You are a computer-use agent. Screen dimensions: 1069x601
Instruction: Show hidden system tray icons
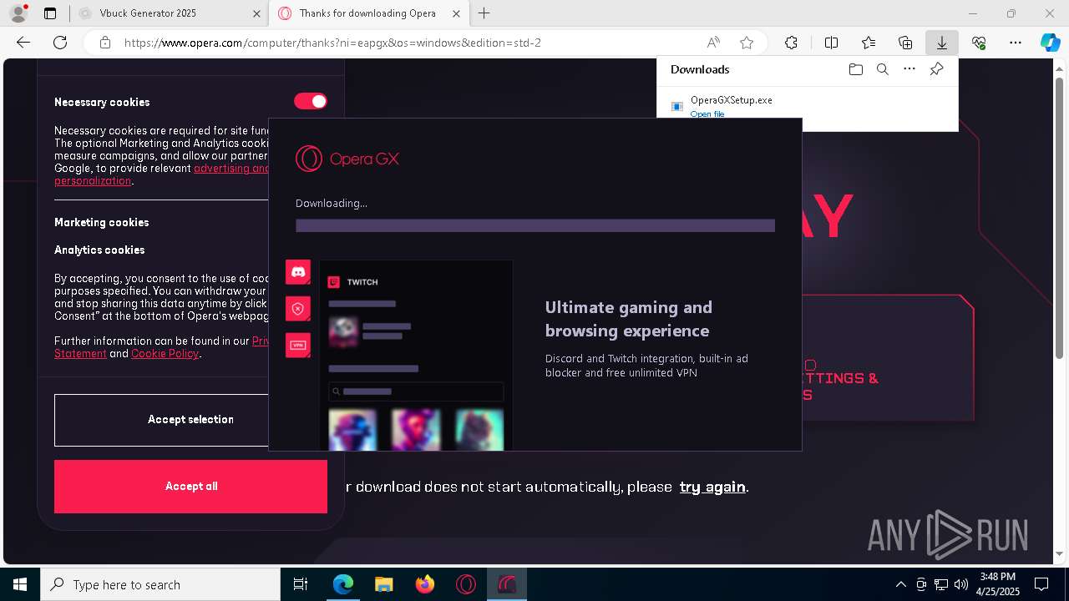900,584
